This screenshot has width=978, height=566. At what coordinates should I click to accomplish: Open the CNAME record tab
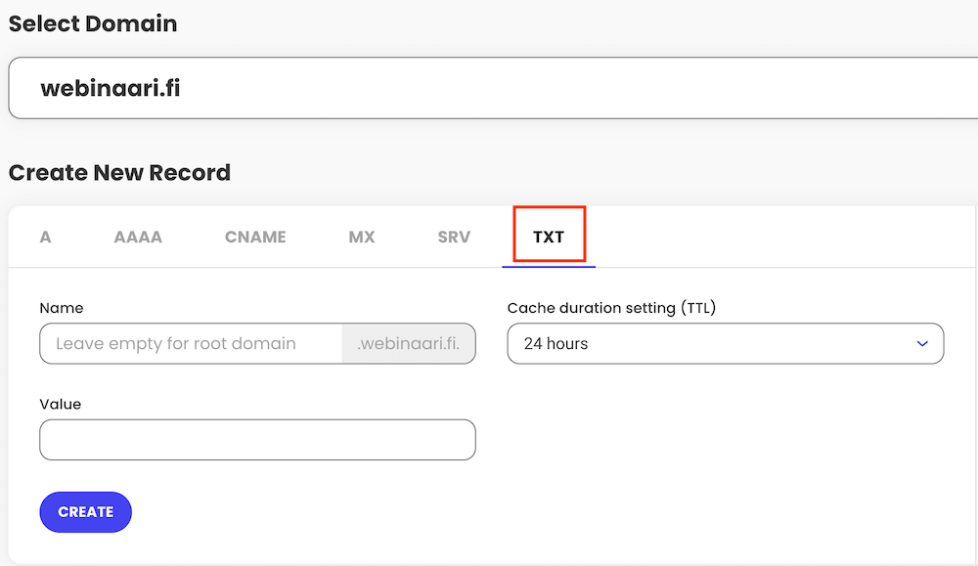click(x=255, y=237)
